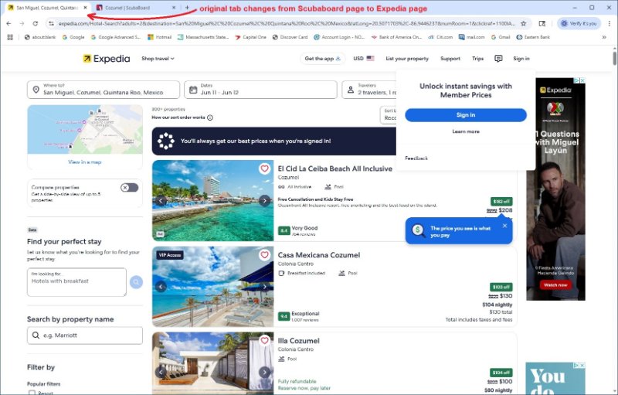Show previous photo of Casa Mexicana Cozumel
The height and width of the screenshot is (395, 618).
161,287
